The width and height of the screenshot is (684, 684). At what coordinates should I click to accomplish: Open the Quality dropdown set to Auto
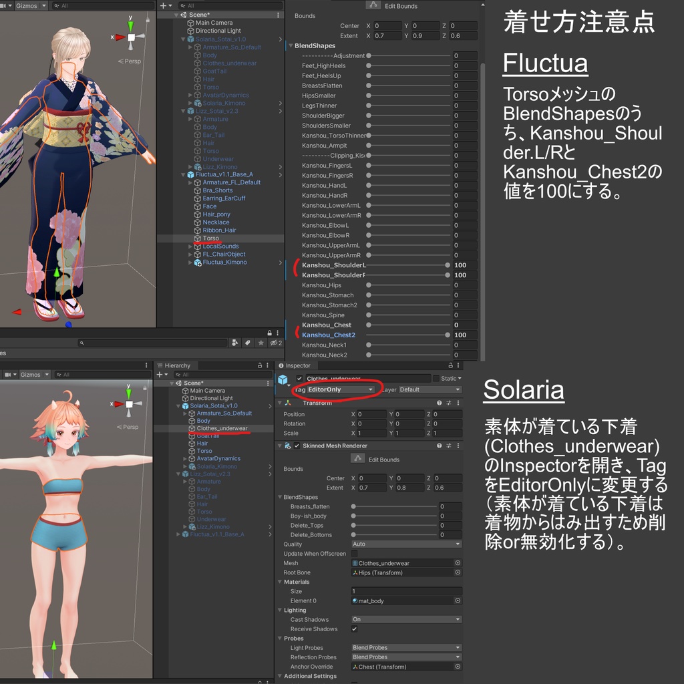click(x=406, y=544)
